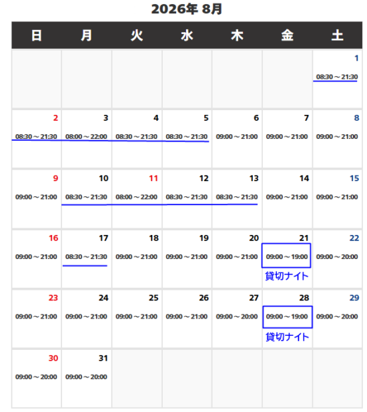Screen dimensions: 367x412
Task: Click hours 09:00～21:00 under date 15
Action: pos(337,197)
